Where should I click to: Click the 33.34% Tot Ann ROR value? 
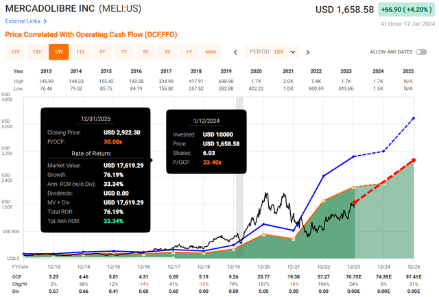point(113,221)
